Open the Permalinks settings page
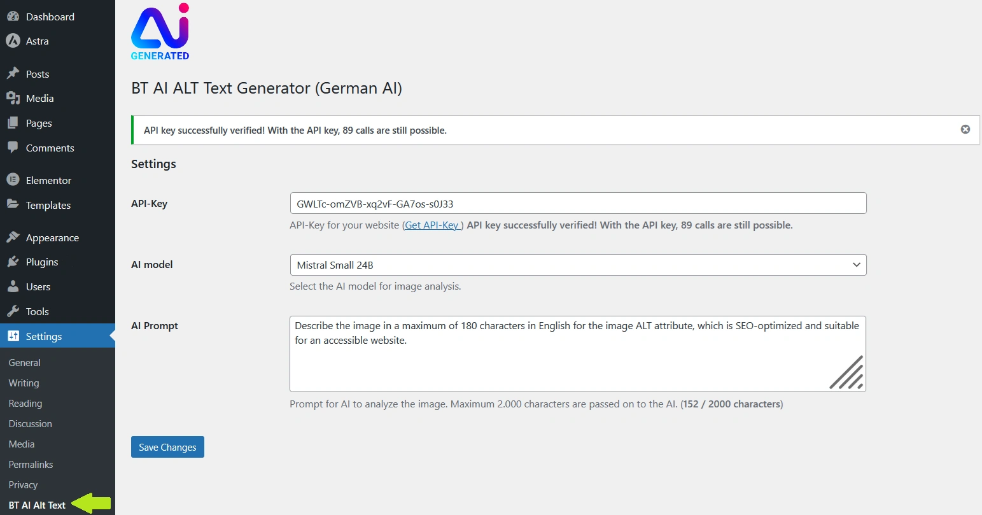This screenshot has height=515, width=982. 31,464
